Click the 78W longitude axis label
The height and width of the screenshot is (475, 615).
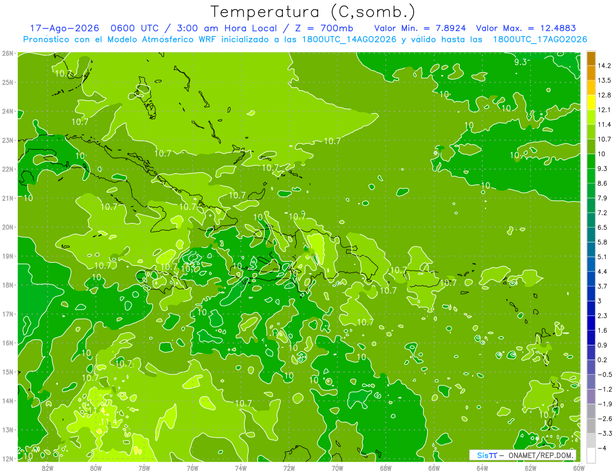pyautogui.click(x=144, y=468)
